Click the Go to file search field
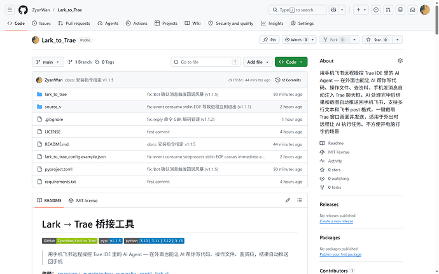This screenshot has height=274, width=439. (x=206, y=62)
